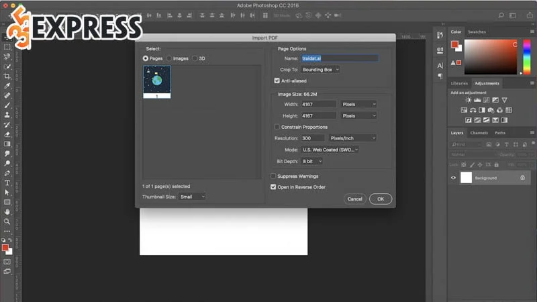Open the Thumbnail Size Small dropdown
The height and width of the screenshot is (302, 537).
[192, 197]
